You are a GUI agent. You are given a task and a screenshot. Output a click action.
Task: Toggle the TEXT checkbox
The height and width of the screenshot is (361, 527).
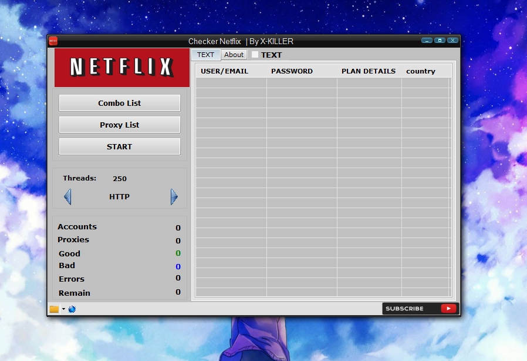255,55
